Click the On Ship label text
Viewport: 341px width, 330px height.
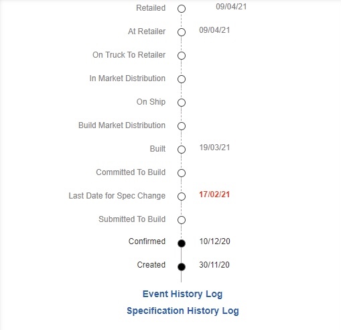pyautogui.click(x=151, y=102)
